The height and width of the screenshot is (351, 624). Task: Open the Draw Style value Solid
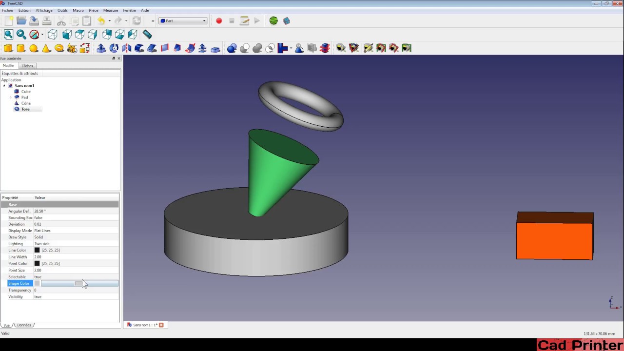coord(76,237)
